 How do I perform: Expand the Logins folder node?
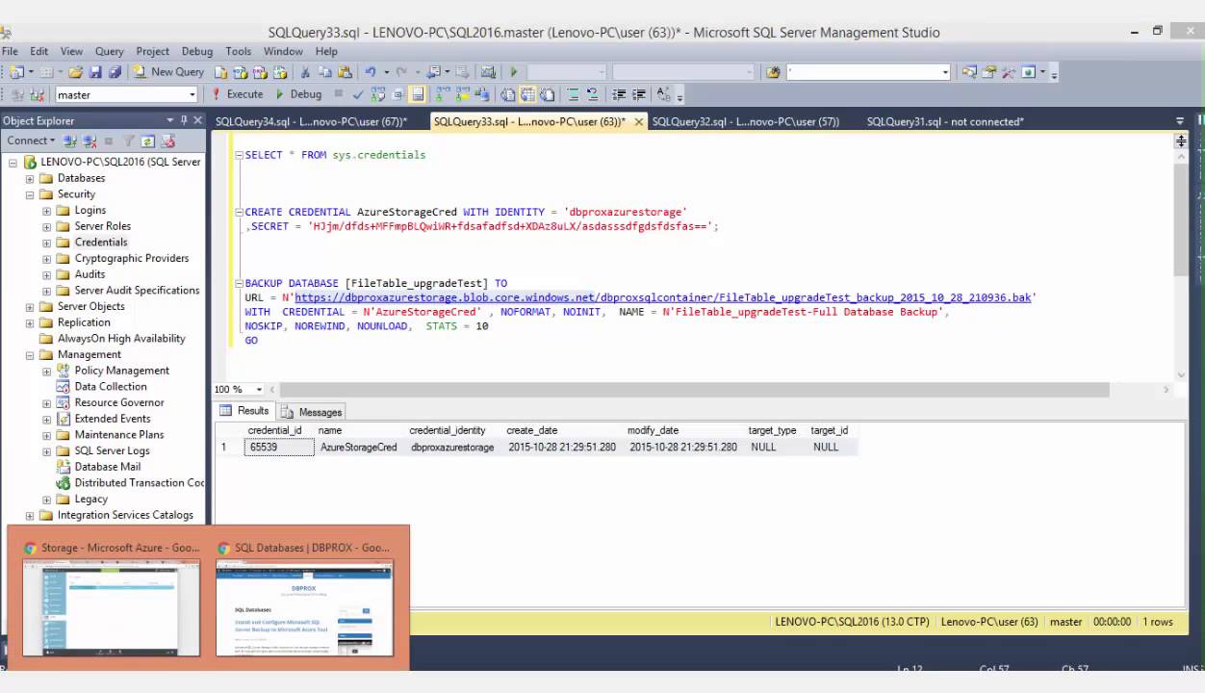[x=46, y=211]
